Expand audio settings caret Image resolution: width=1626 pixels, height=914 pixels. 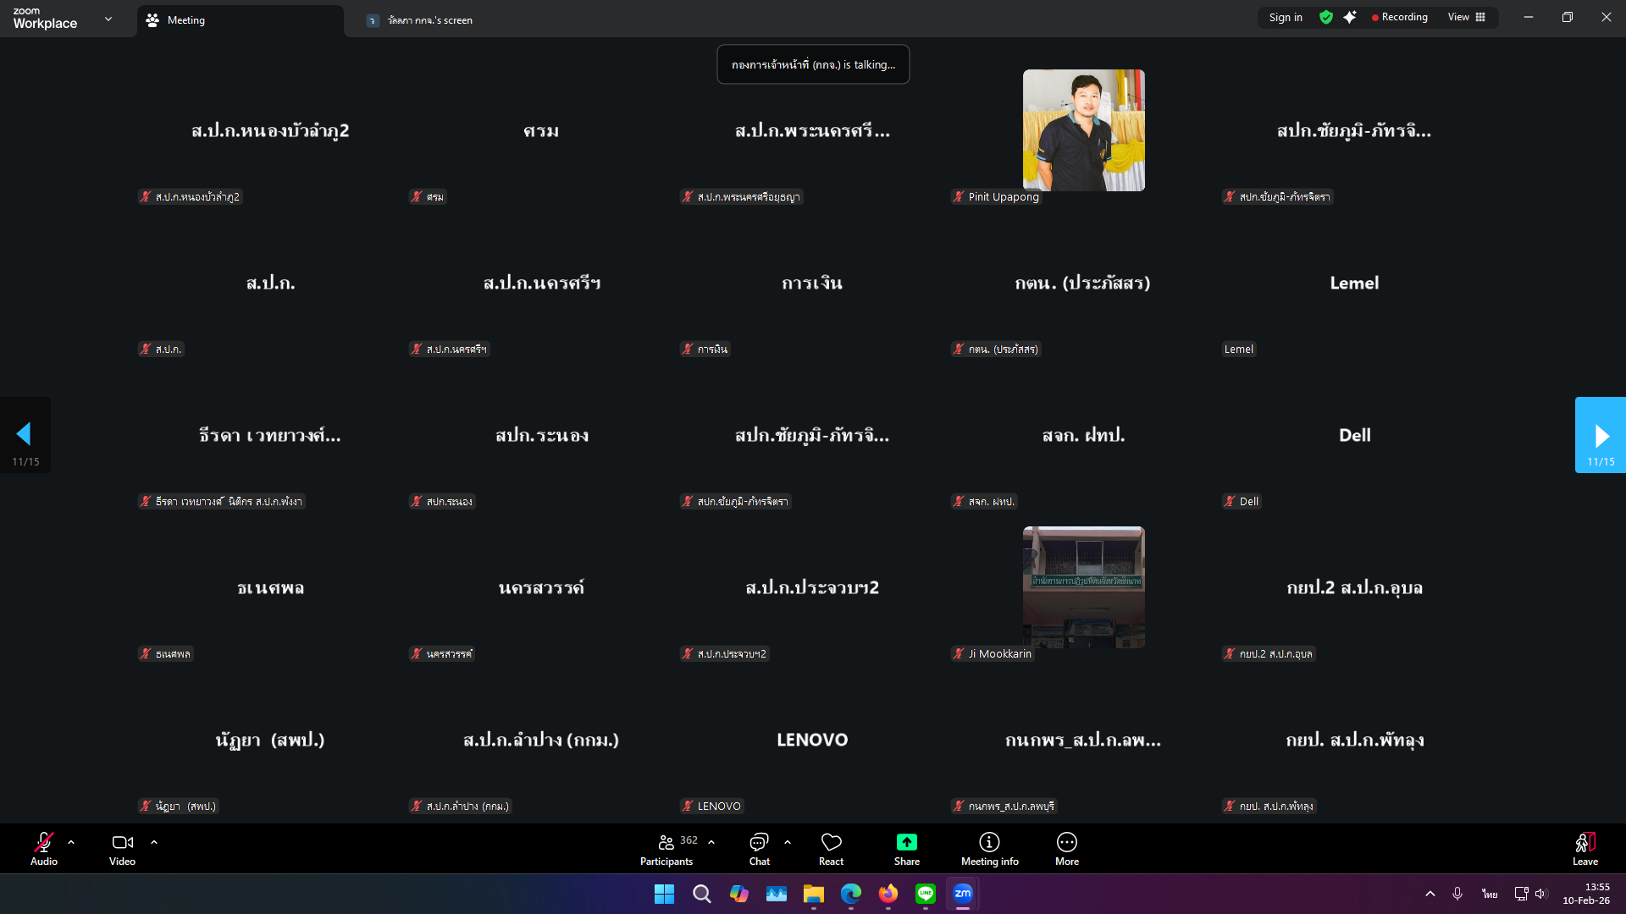[x=71, y=842]
